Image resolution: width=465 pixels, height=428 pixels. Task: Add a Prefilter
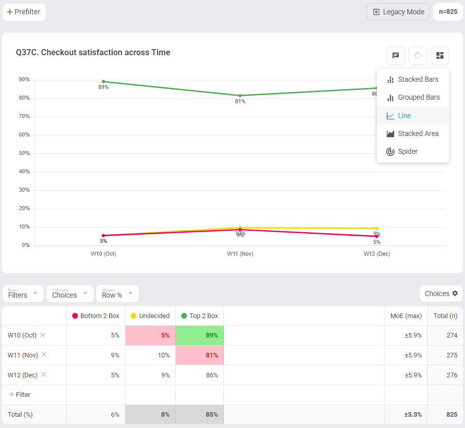(x=24, y=12)
